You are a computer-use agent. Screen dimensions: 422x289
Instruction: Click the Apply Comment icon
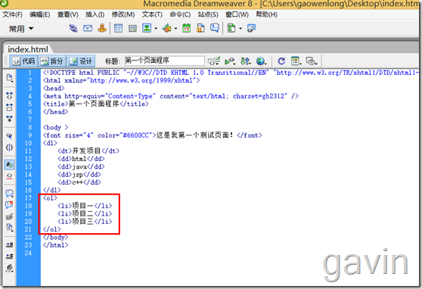9,193
